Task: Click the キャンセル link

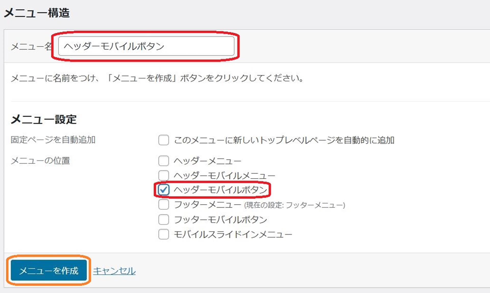Action: [114, 271]
